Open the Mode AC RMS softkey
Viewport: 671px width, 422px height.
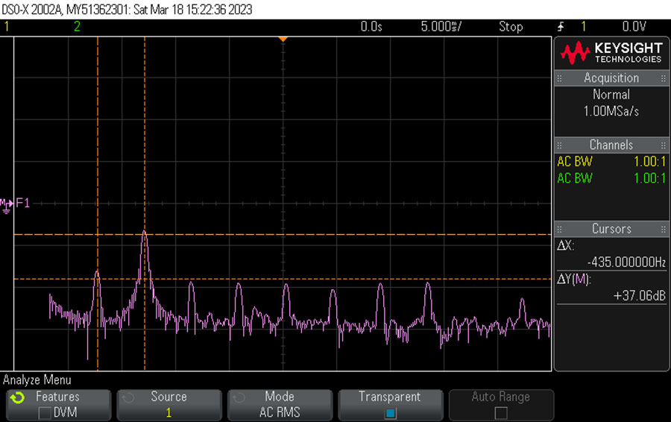point(280,404)
